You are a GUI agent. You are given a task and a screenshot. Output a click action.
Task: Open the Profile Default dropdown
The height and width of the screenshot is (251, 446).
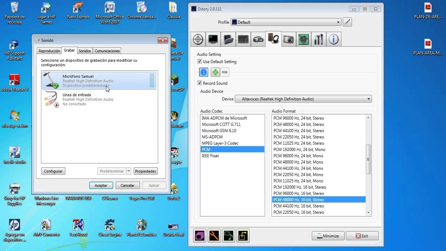pyautogui.click(x=286, y=22)
